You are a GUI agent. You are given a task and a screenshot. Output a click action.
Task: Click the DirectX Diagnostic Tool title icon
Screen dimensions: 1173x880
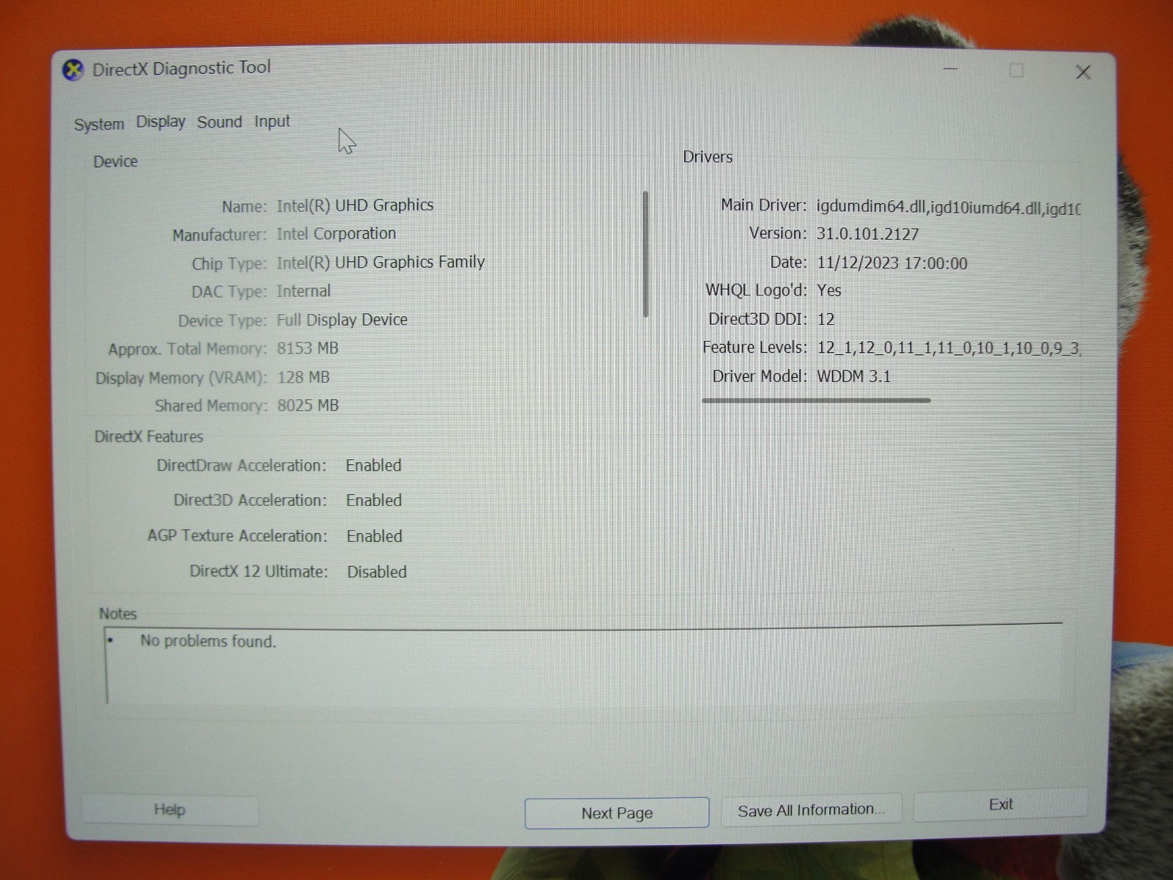coord(73,70)
